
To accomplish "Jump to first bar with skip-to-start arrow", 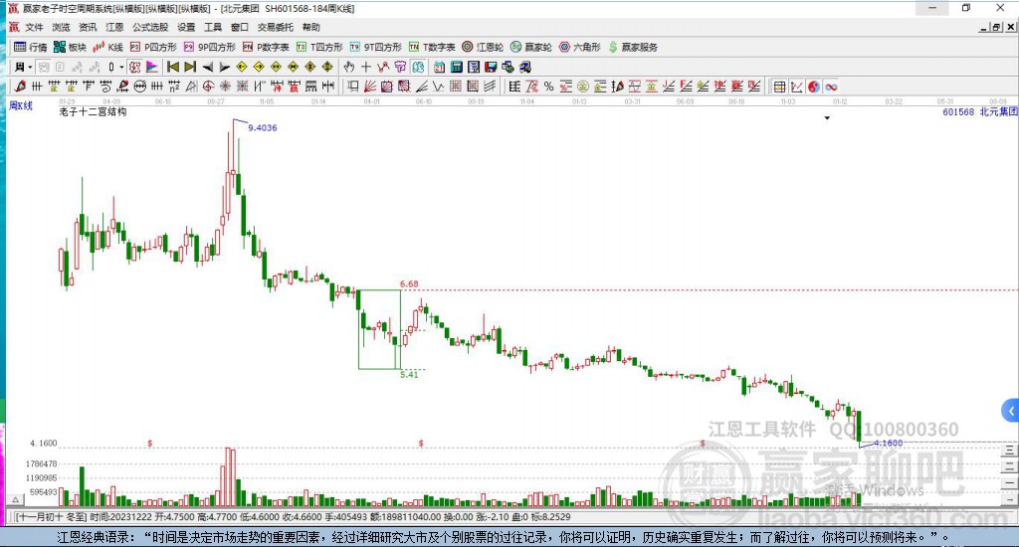I will coord(173,67).
